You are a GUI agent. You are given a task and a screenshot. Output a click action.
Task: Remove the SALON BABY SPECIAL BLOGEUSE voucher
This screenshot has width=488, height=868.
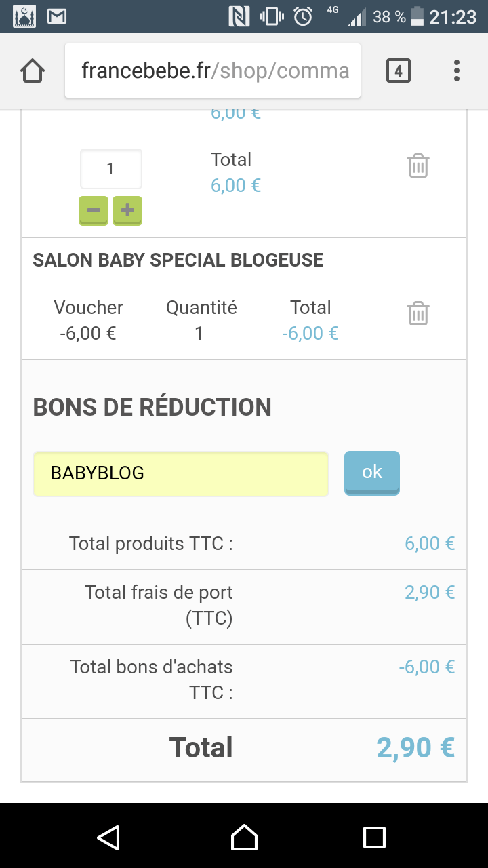[x=418, y=313]
